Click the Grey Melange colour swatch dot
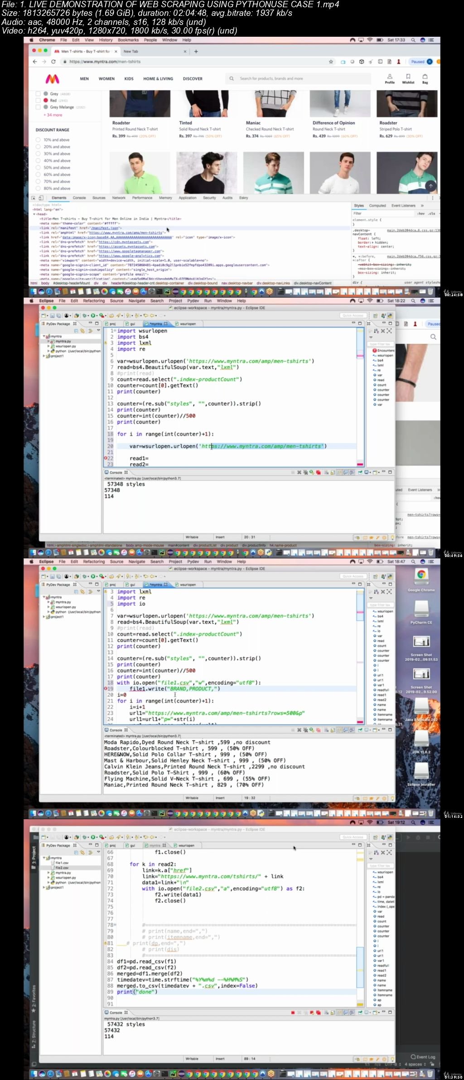 point(46,107)
